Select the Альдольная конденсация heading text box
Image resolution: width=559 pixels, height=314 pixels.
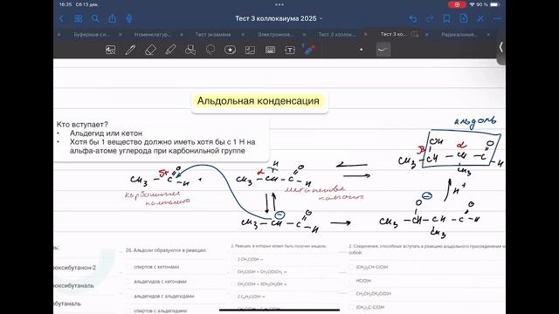click(259, 101)
